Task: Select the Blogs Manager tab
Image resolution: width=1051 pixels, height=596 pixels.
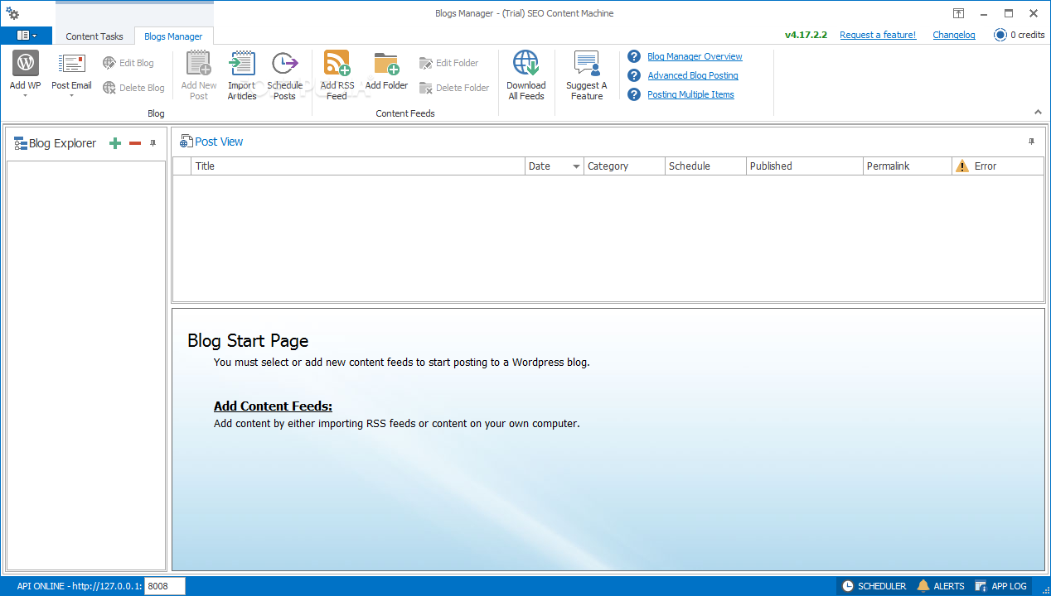Action: click(173, 36)
